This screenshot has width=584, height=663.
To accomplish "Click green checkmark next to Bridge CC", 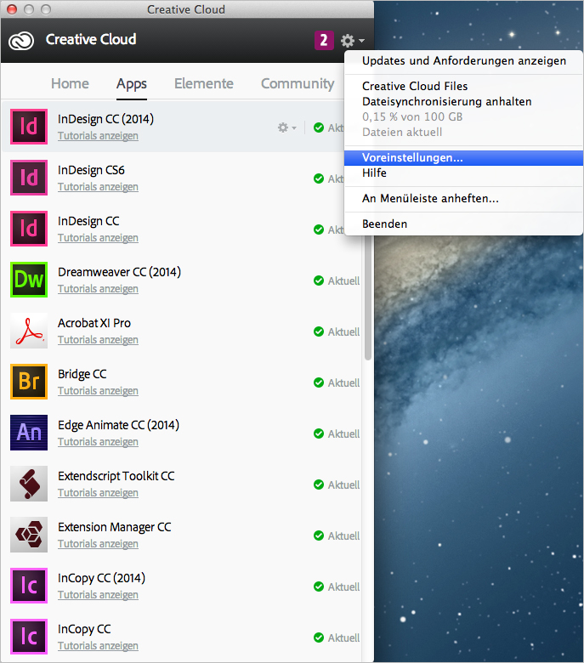I will (319, 382).
